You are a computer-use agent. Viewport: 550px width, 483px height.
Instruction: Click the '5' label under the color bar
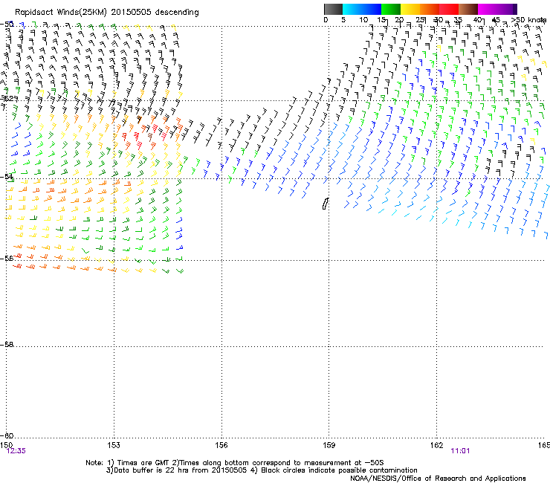(x=343, y=20)
